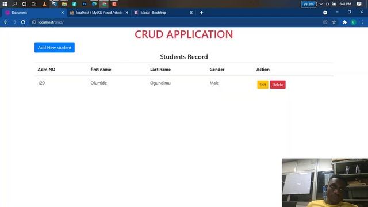Close the Document tab

63,13
